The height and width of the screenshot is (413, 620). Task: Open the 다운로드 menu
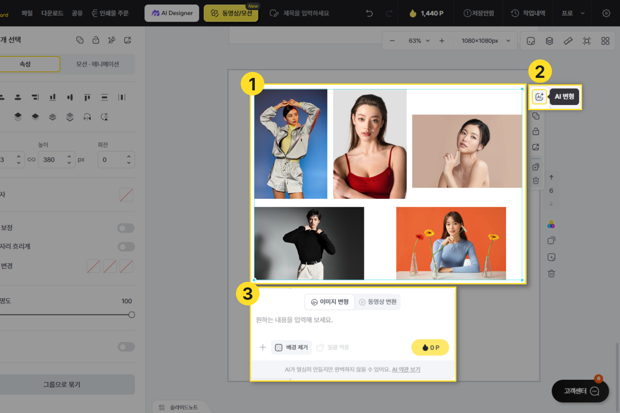(52, 13)
